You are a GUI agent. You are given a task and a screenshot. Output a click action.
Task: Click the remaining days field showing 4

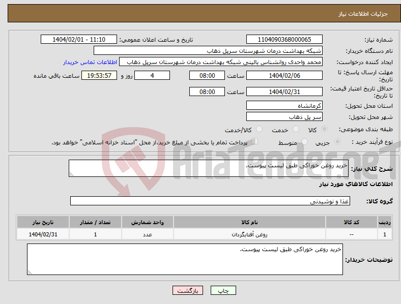pyautogui.click(x=152, y=75)
